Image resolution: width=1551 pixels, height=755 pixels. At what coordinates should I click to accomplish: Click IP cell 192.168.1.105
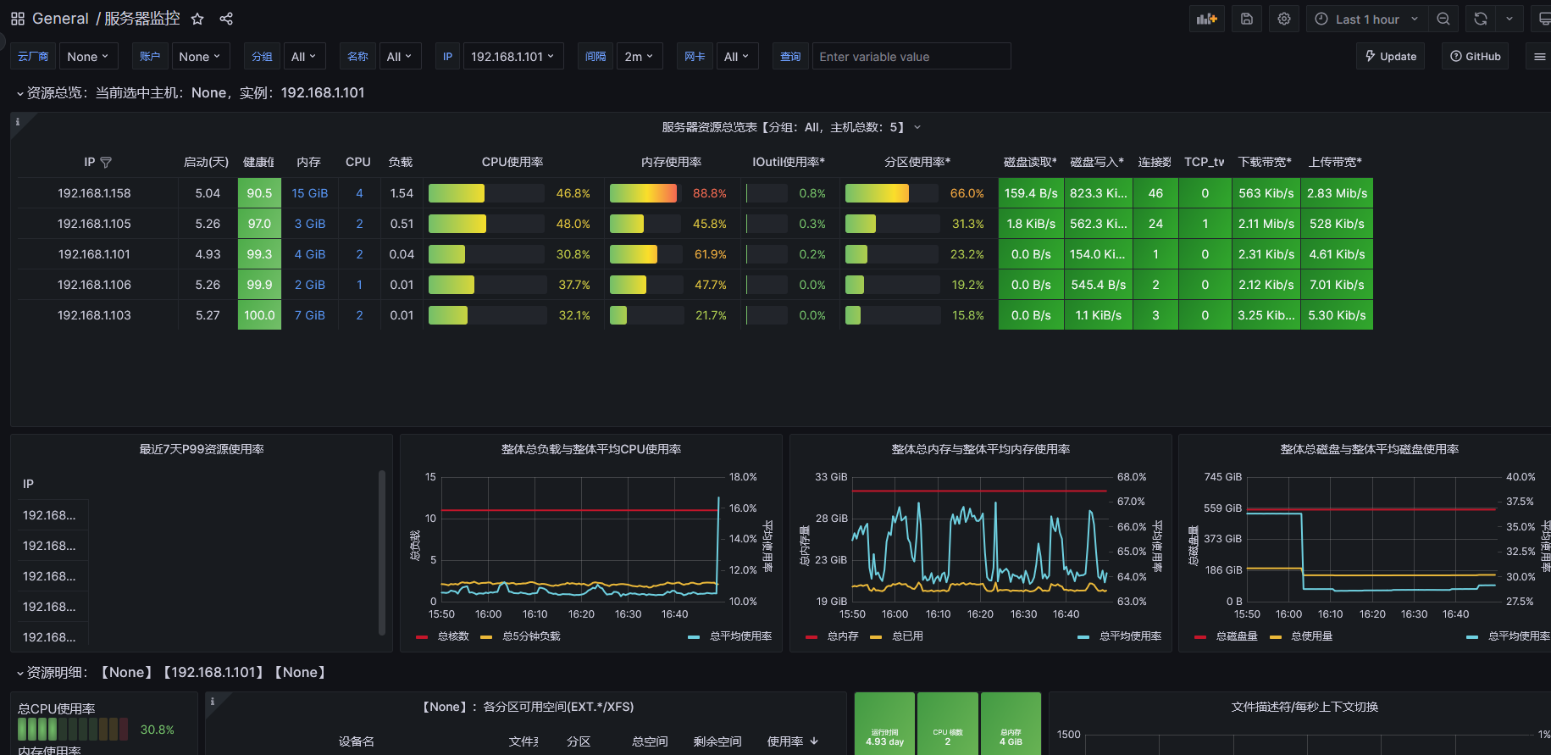point(94,224)
